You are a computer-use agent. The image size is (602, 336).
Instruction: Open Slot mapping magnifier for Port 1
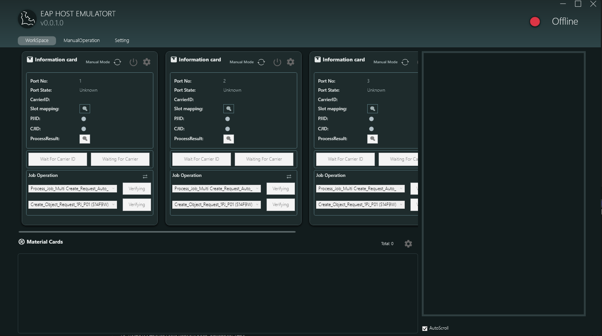pyautogui.click(x=85, y=109)
